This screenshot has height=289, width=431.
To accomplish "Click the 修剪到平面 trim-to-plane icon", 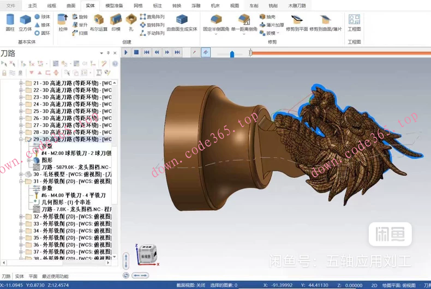I will point(296,22).
